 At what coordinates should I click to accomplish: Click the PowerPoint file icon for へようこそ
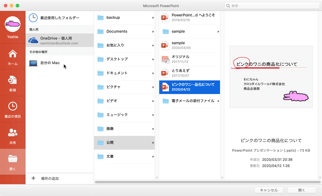click(165, 17)
